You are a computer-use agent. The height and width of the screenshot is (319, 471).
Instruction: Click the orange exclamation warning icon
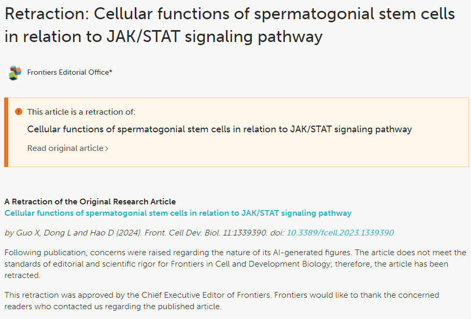point(19,112)
